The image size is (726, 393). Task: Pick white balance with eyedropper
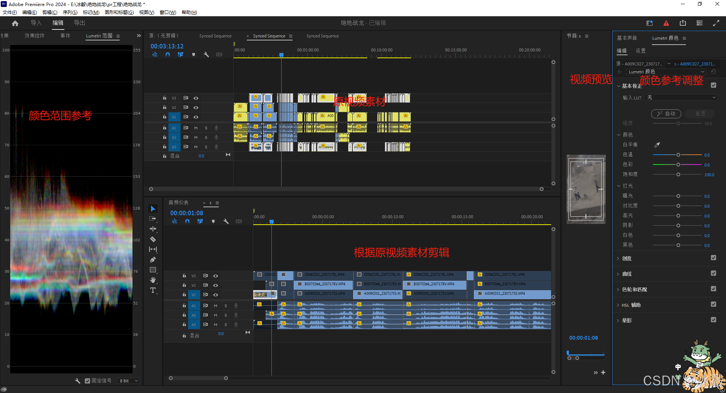click(657, 145)
